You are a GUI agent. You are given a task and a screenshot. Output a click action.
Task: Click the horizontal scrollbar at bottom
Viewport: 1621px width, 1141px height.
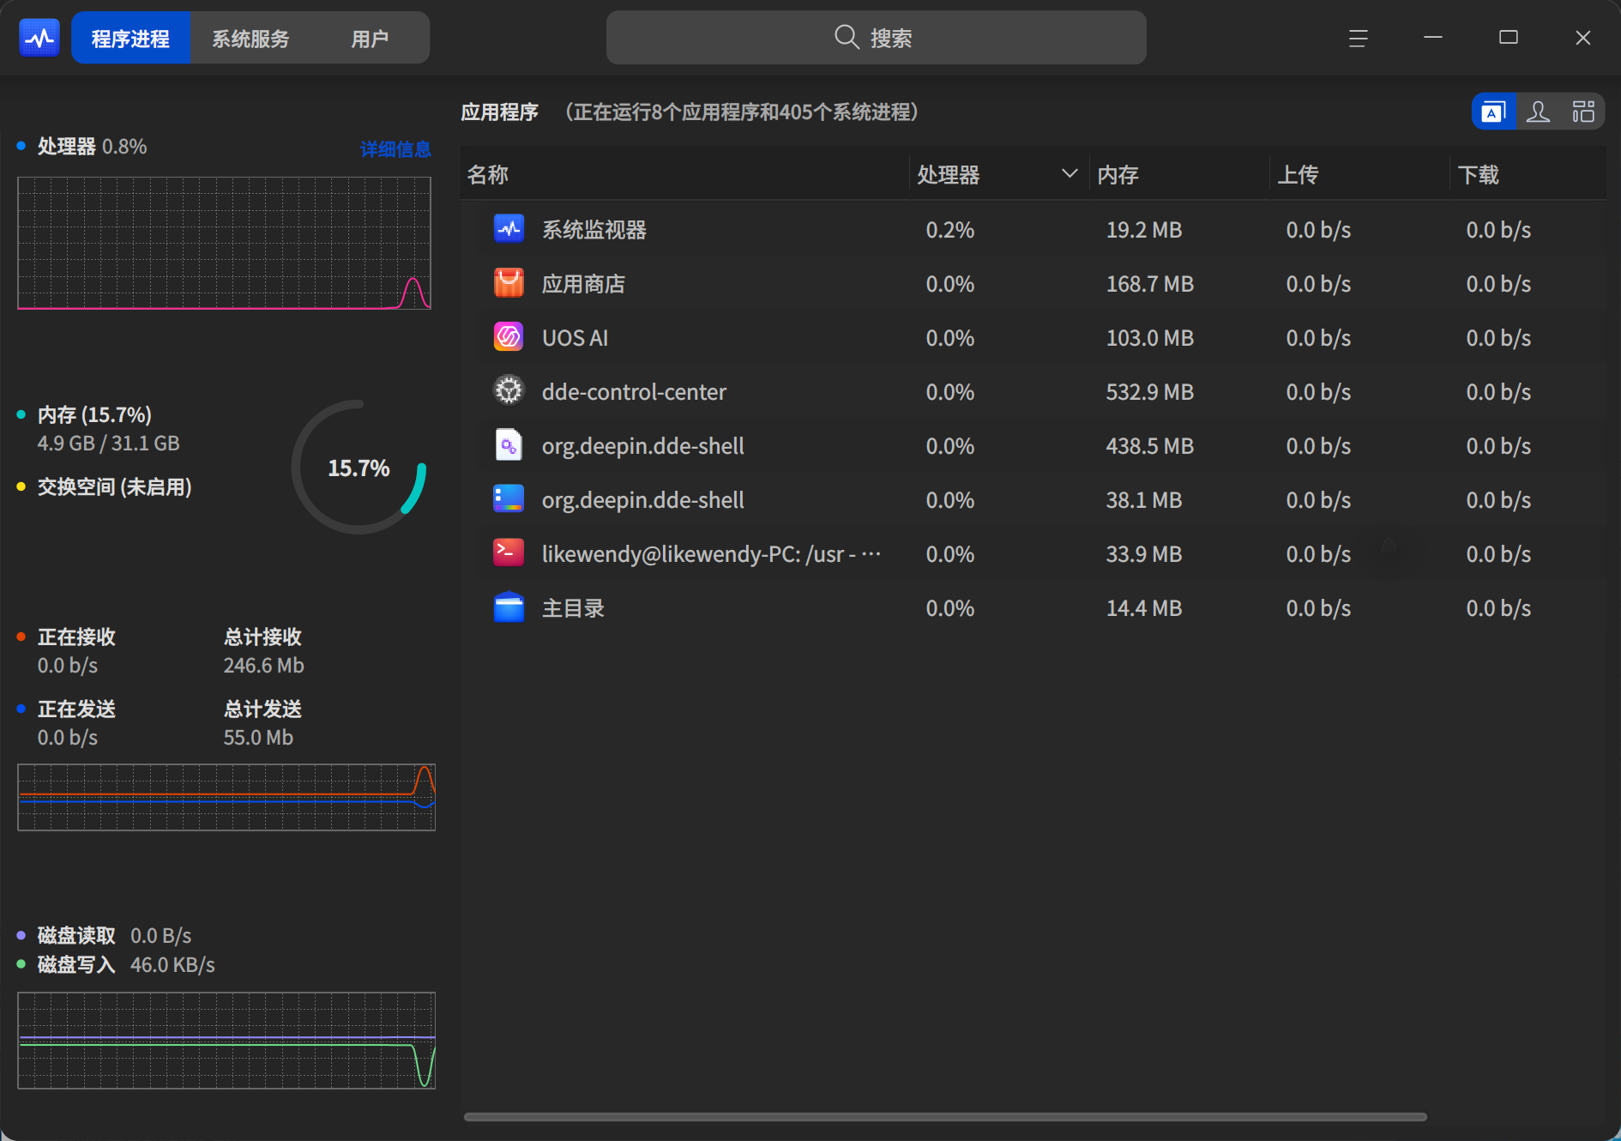pyautogui.click(x=945, y=1117)
